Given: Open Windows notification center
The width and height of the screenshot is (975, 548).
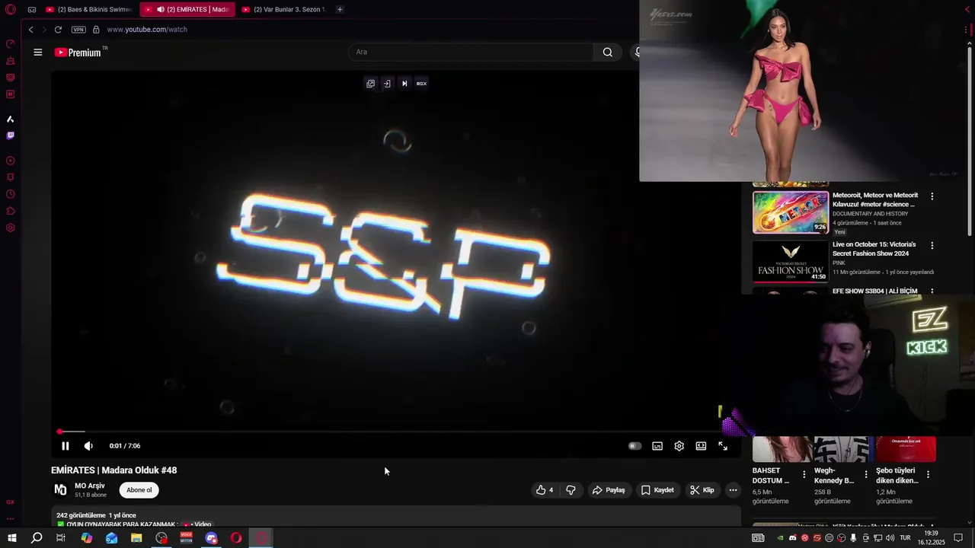Looking at the screenshot, I should click(958, 538).
